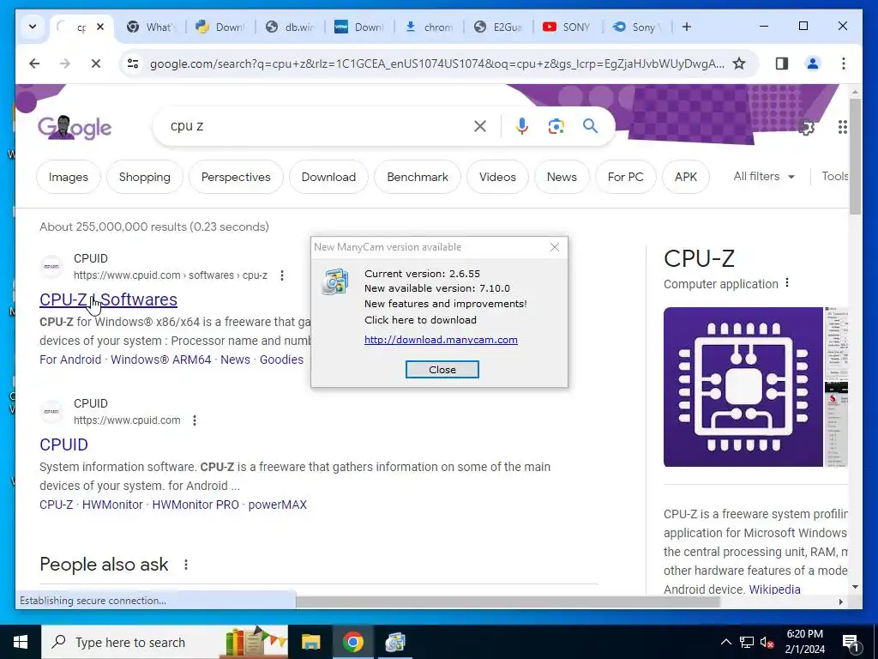Open the For Android sitelink
The image size is (878, 659).
70,360
